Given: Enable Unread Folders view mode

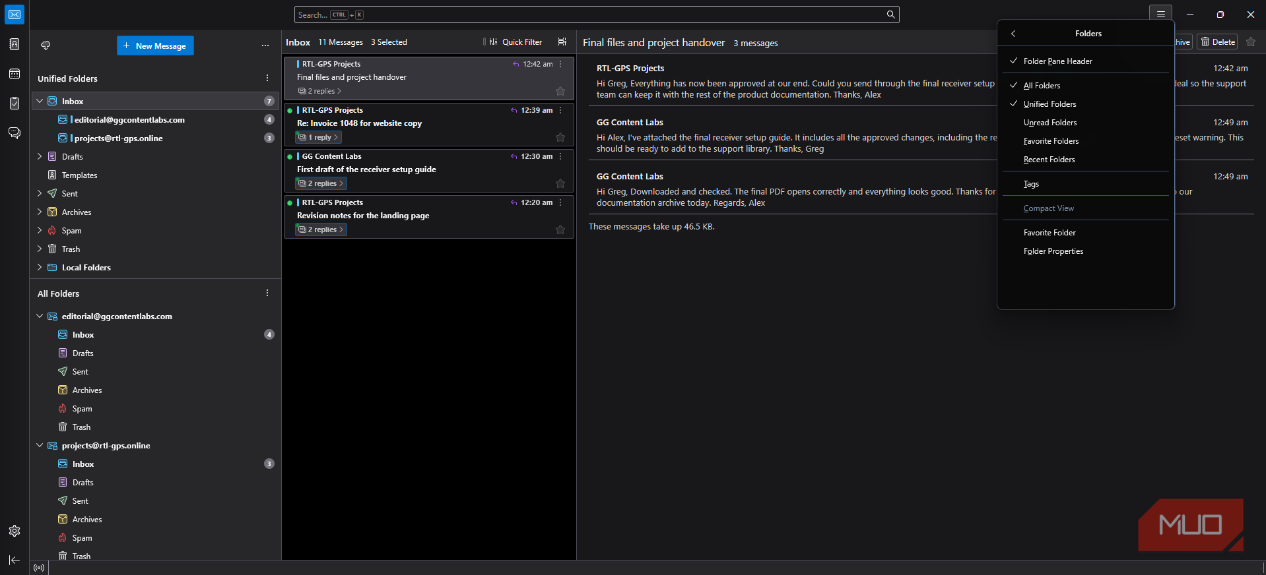Looking at the screenshot, I should click(1086, 123).
